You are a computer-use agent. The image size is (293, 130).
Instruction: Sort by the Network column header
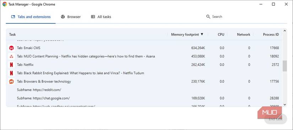[244, 34]
